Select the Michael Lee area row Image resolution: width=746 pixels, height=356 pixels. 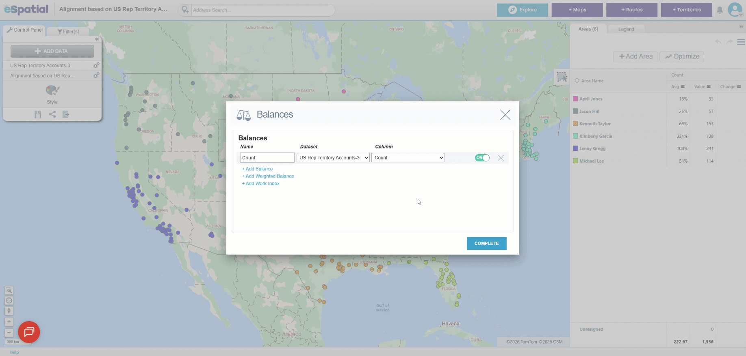658,161
